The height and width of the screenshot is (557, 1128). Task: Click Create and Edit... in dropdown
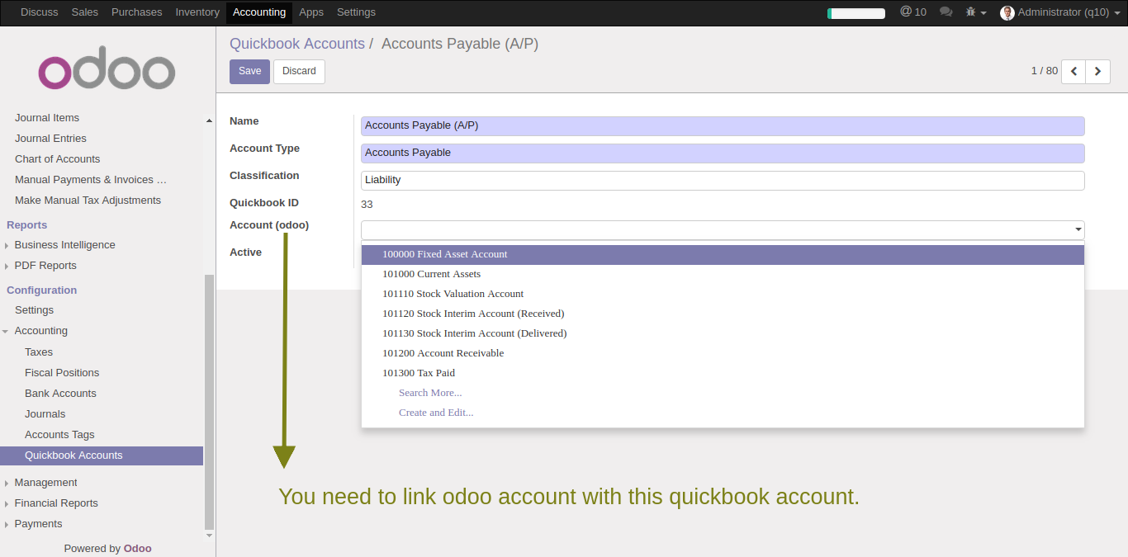click(436, 413)
